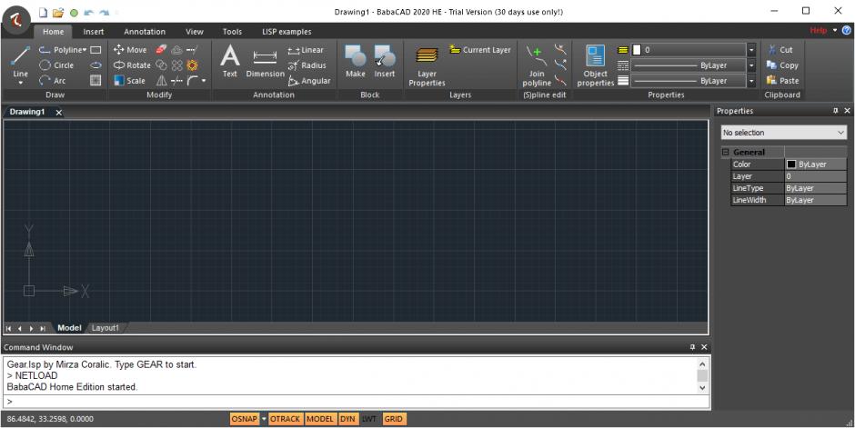855x428 pixels.
Task: Toggle auto-hide pin on Command Window
Action: tap(692, 347)
